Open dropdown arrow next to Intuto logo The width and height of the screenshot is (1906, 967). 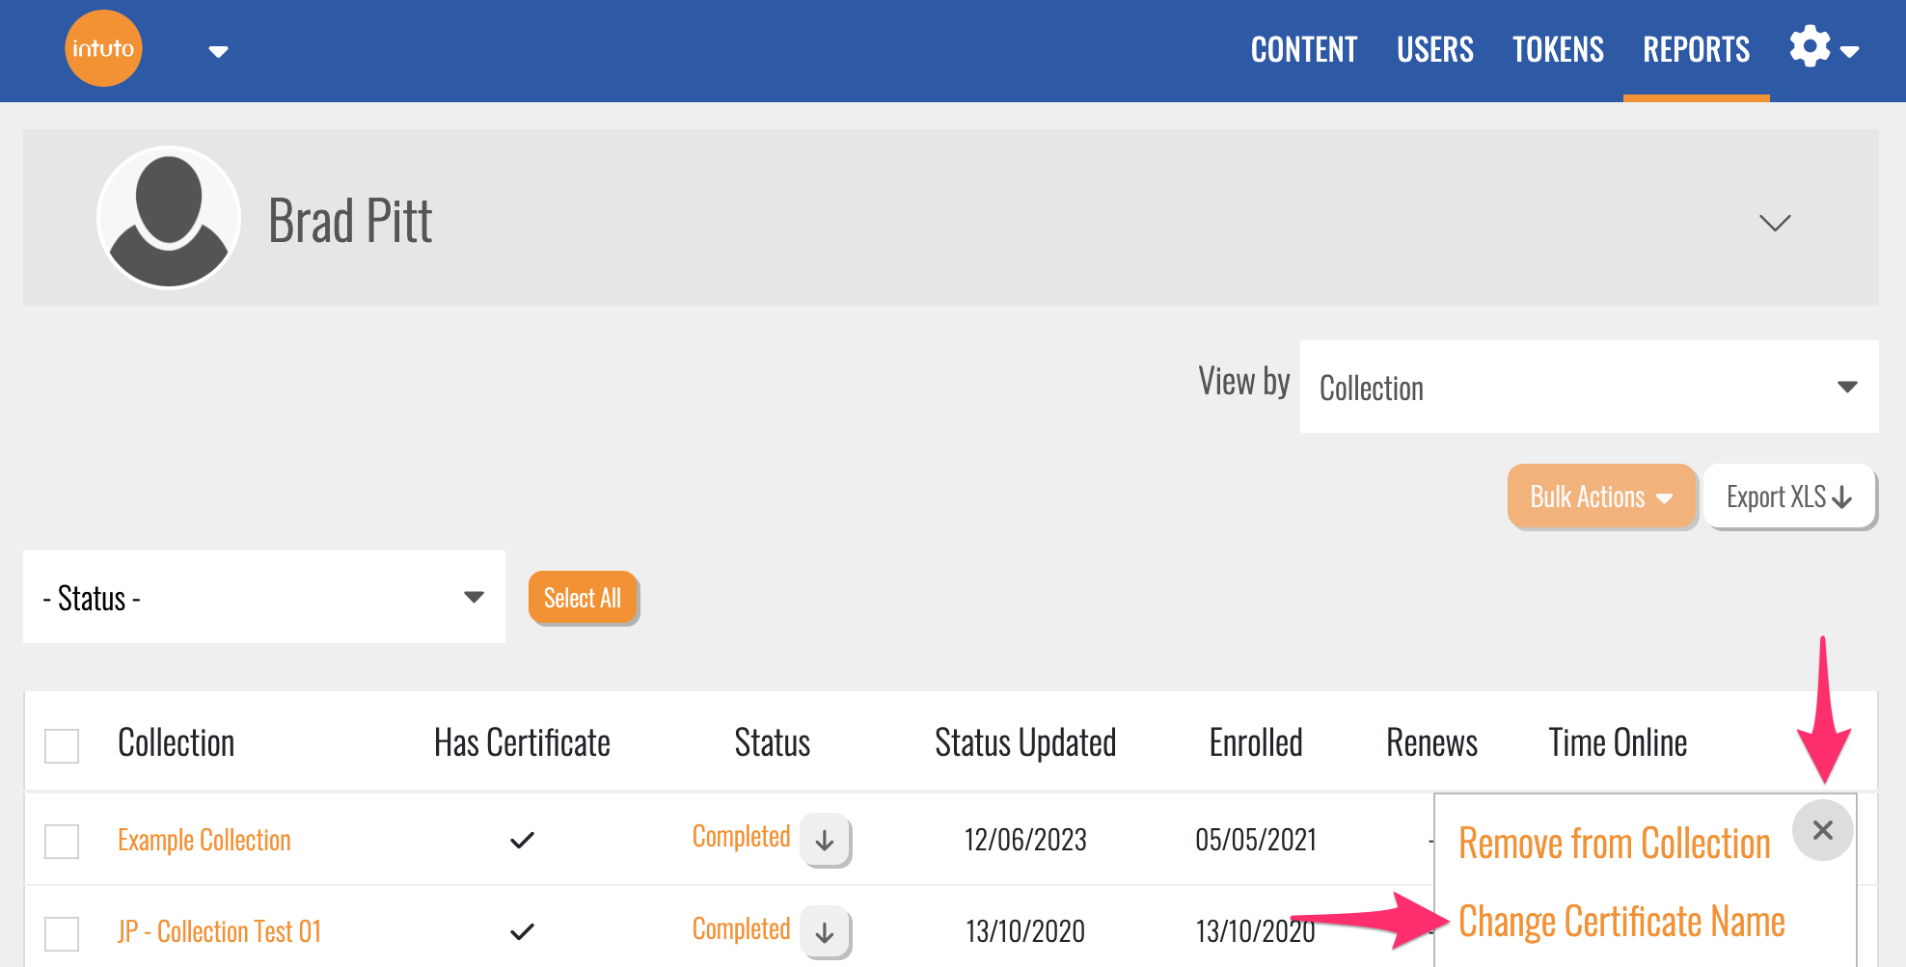pos(219,51)
